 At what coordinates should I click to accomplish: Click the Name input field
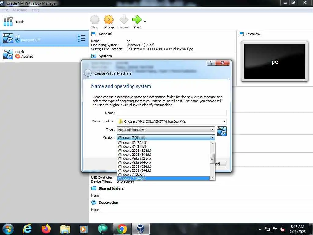[x=172, y=113]
